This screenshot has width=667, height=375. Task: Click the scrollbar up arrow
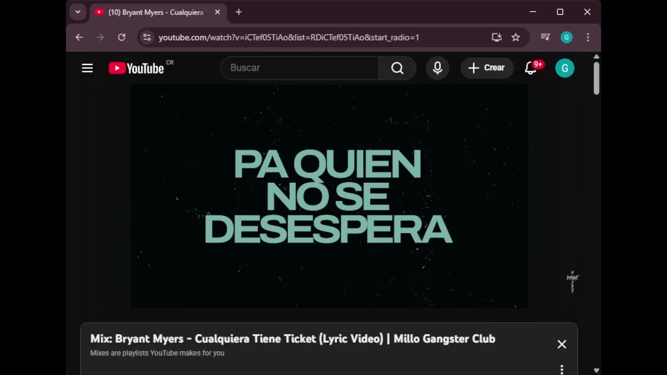click(596, 57)
